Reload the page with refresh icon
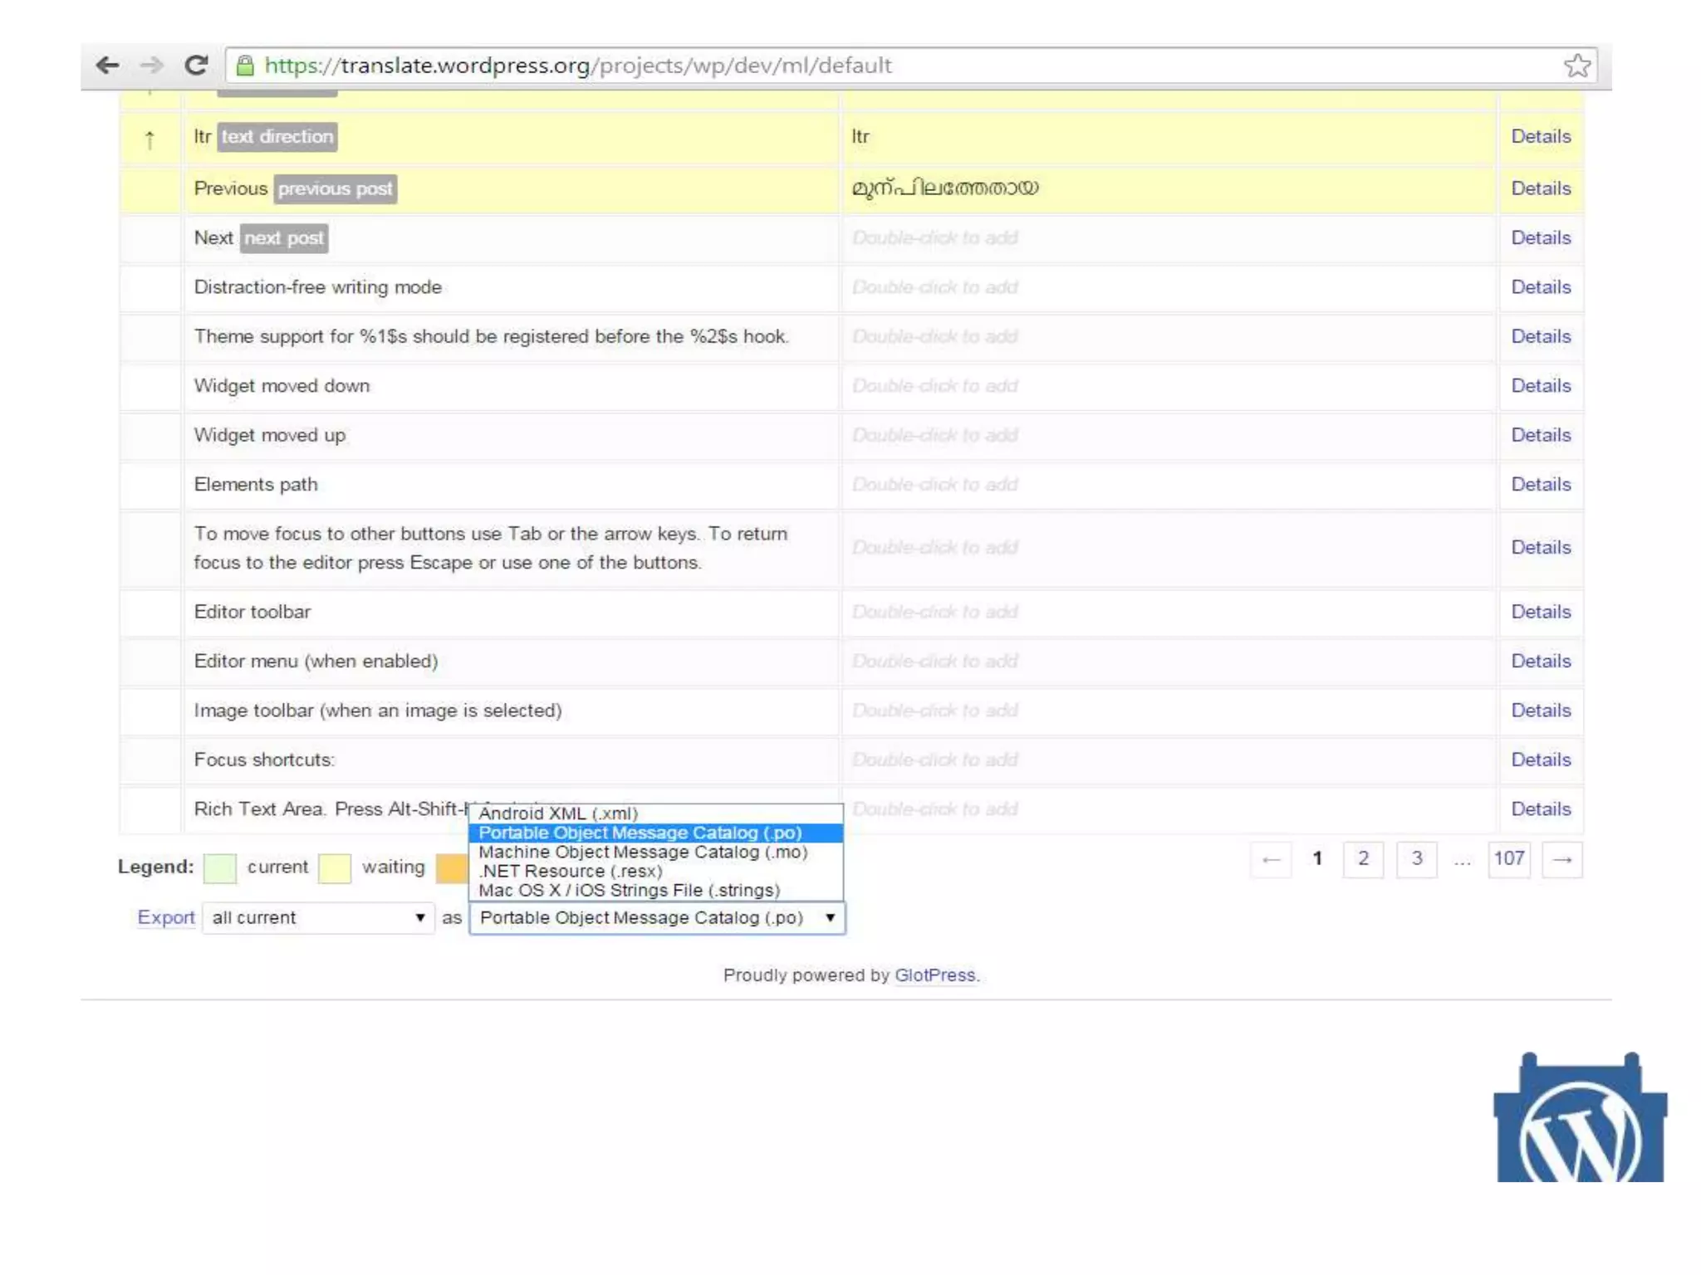Image resolution: width=1701 pixels, height=1275 pixels. click(x=196, y=65)
